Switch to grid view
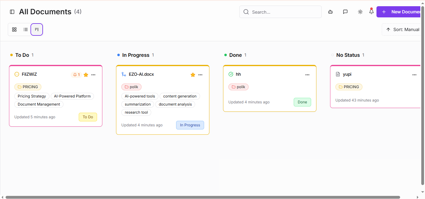This screenshot has width=425, height=199. [x=14, y=29]
